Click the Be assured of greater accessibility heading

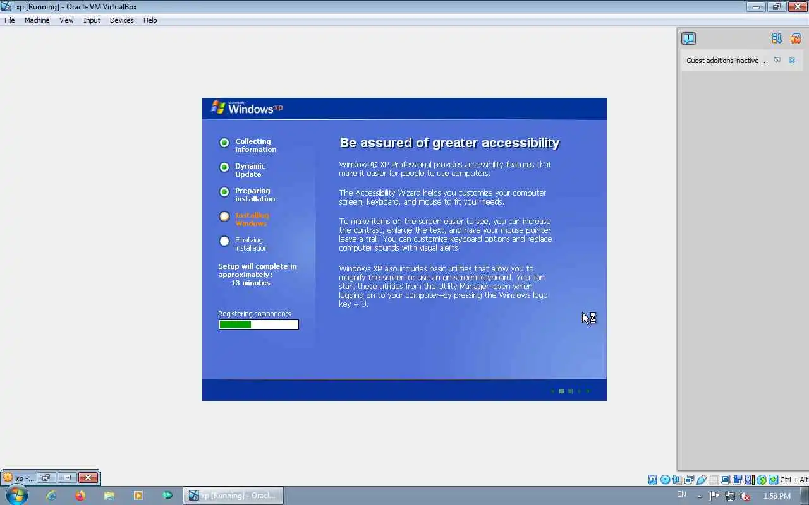coord(449,143)
